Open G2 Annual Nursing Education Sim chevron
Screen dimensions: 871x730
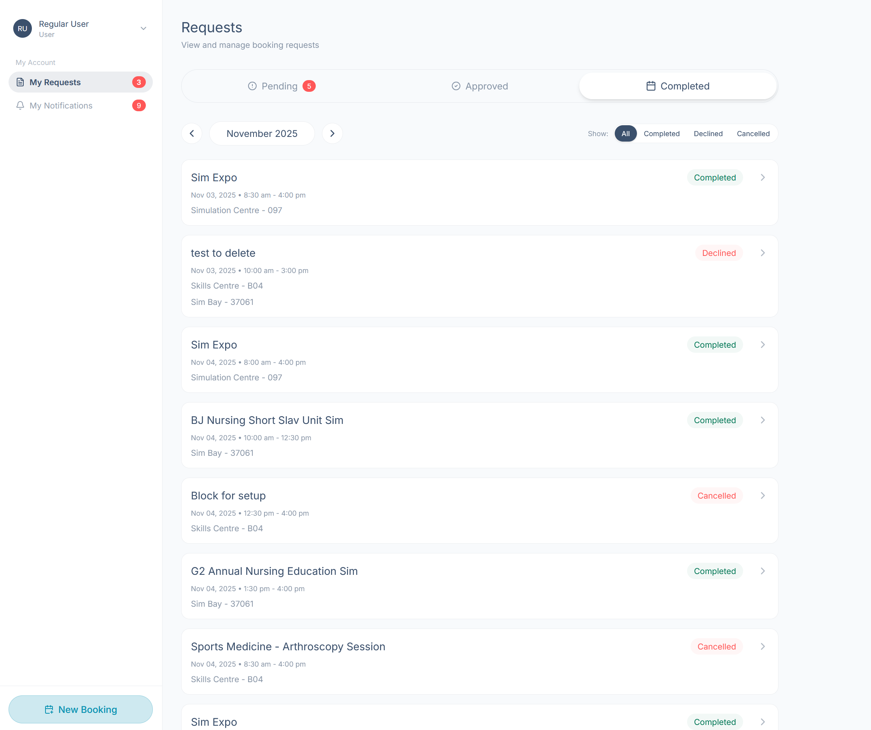763,571
